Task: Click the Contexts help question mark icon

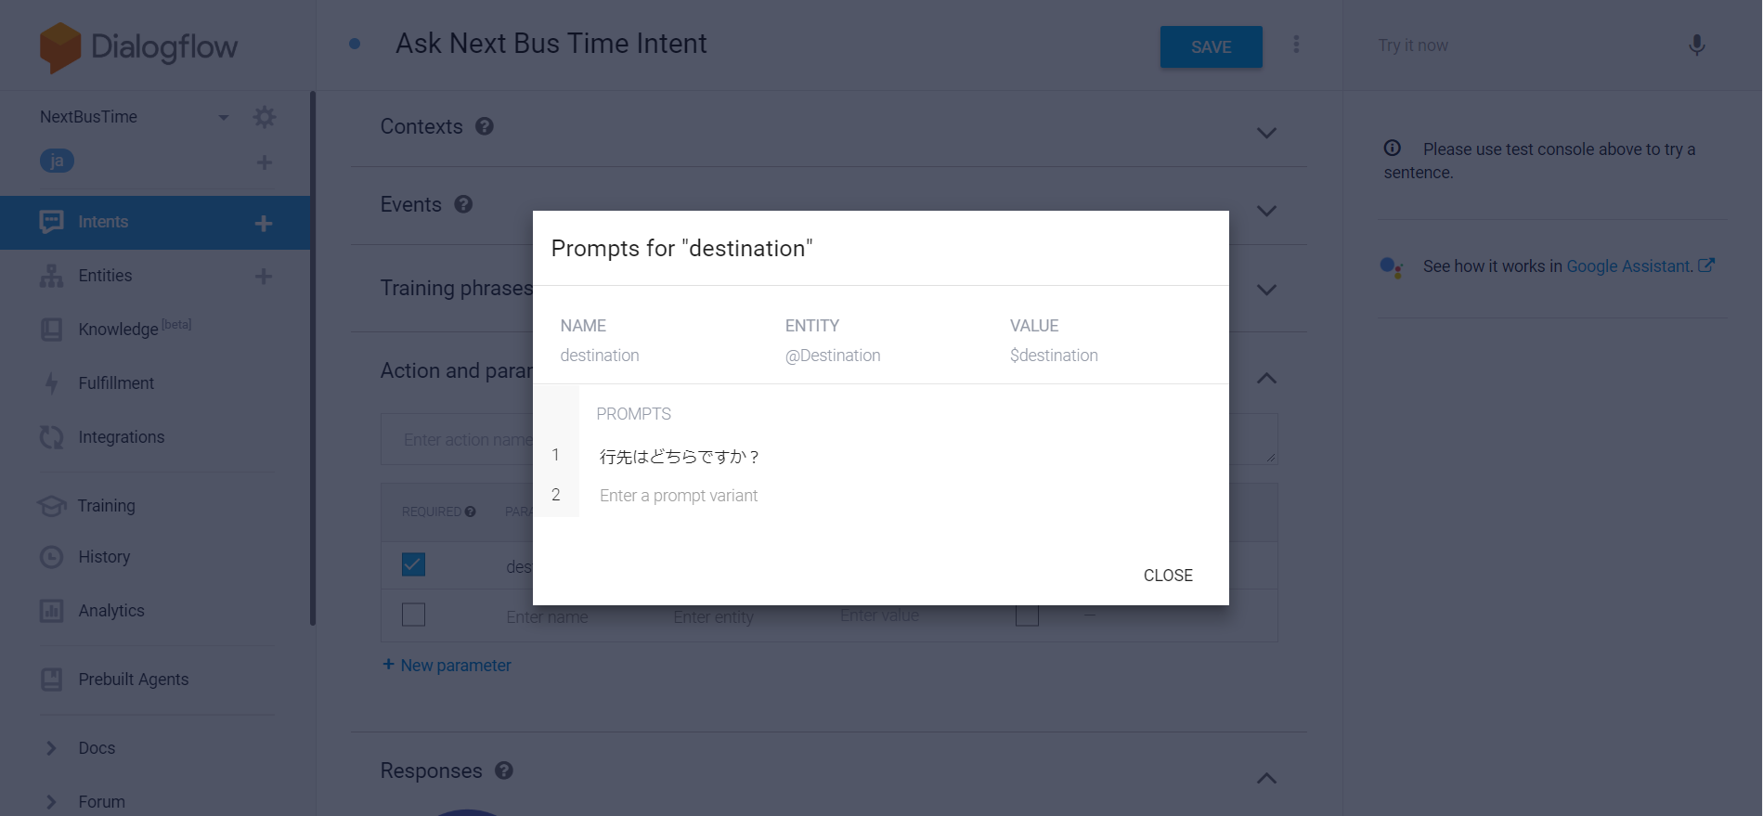Action: click(x=485, y=126)
